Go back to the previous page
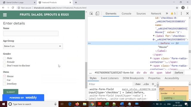Screen dimensions: 191x107 [3, 8]
